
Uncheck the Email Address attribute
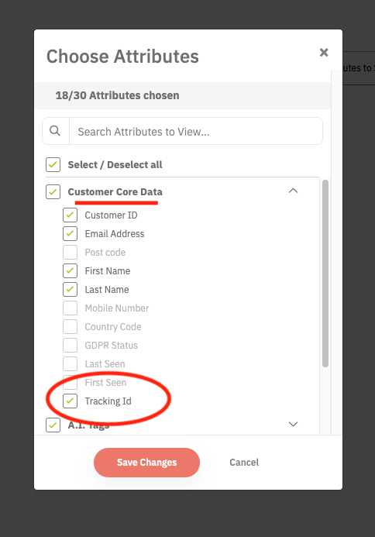[x=70, y=233]
